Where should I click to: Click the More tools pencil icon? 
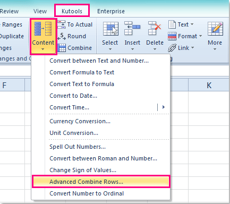click(x=215, y=29)
